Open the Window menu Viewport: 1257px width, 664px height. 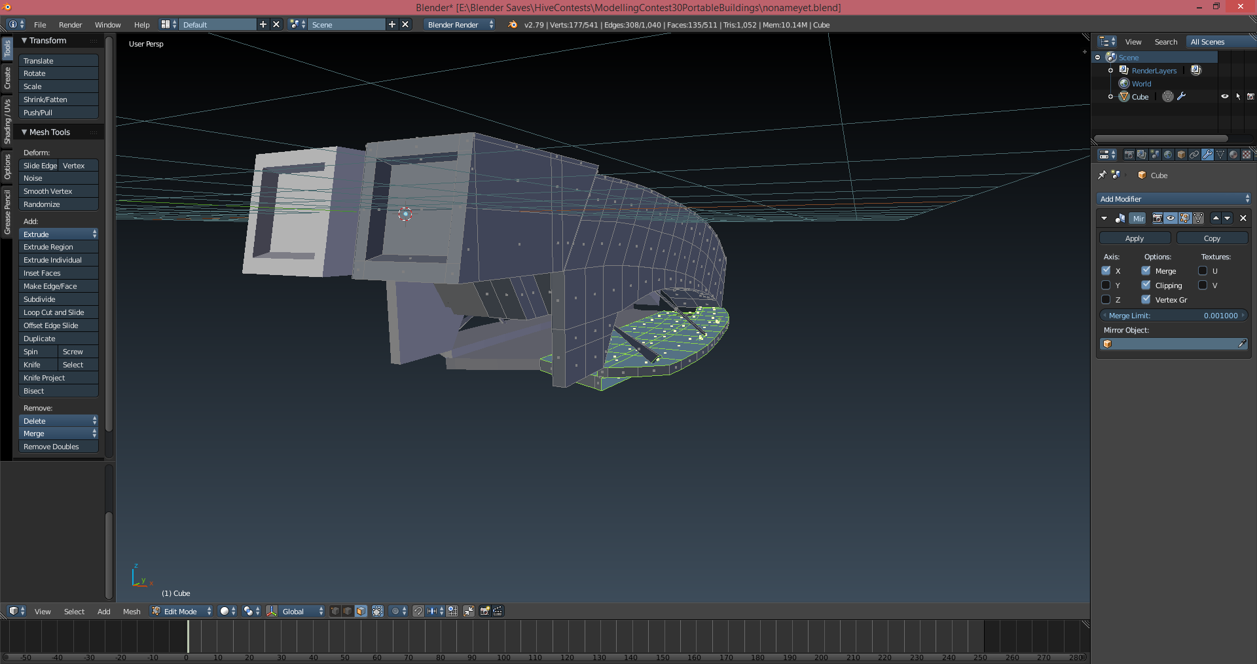pos(107,24)
